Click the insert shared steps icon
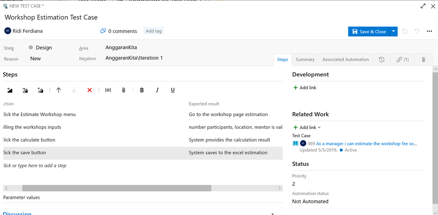The image size is (438, 215). (25, 90)
